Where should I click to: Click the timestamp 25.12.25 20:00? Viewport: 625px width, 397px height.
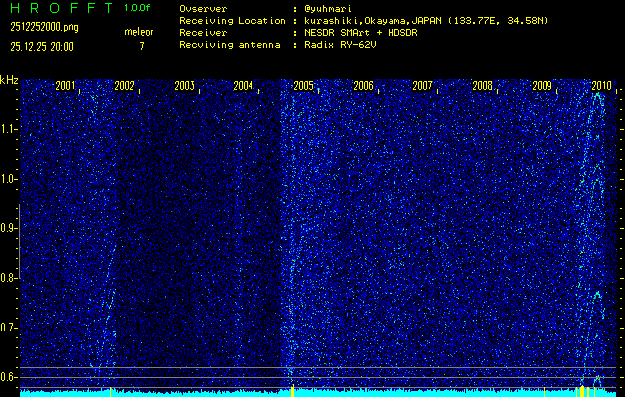(x=42, y=47)
